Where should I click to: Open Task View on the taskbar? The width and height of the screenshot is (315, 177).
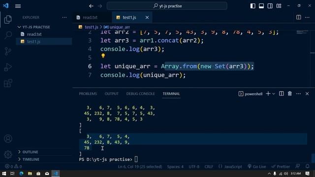coord(12,174)
